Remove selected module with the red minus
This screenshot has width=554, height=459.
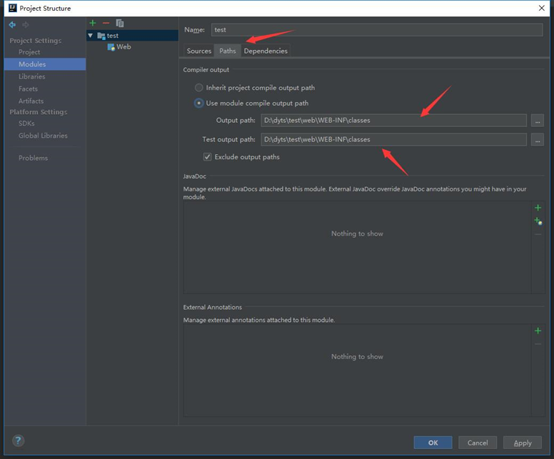tap(106, 23)
